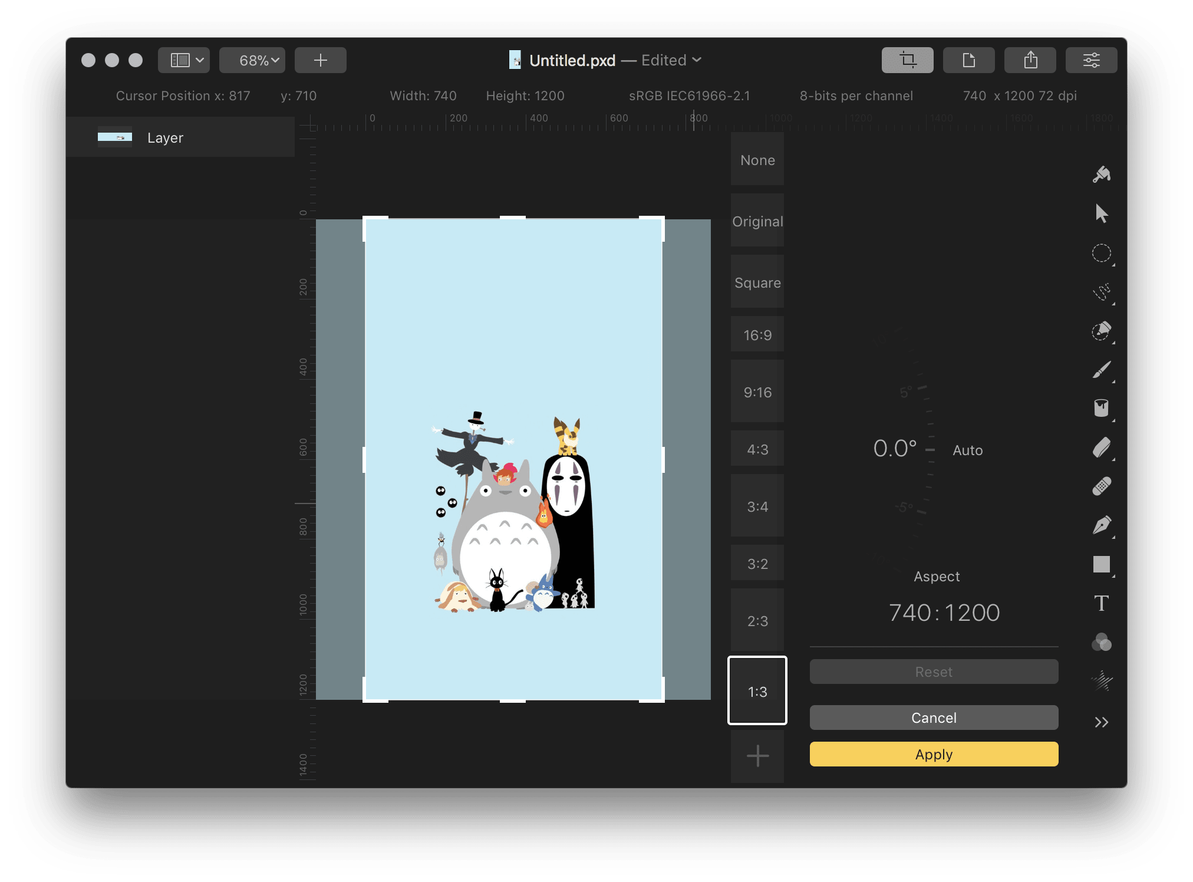Select the Arrange arrow tool
Viewport: 1193px width, 882px height.
(x=1101, y=213)
